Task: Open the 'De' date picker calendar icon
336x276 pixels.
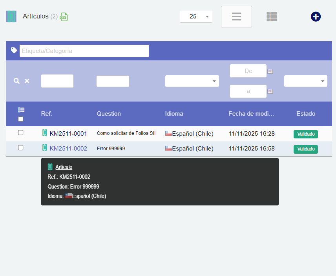Action: (x=270, y=71)
